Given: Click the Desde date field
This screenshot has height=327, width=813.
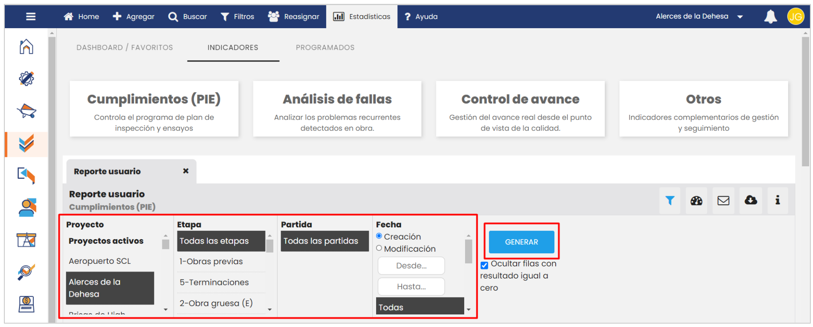Looking at the screenshot, I should [x=411, y=266].
